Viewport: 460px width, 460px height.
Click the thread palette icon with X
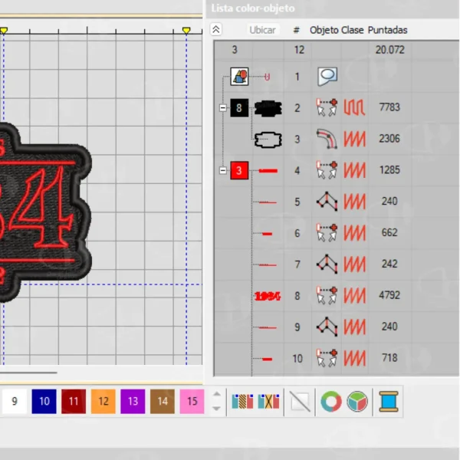(x=268, y=401)
